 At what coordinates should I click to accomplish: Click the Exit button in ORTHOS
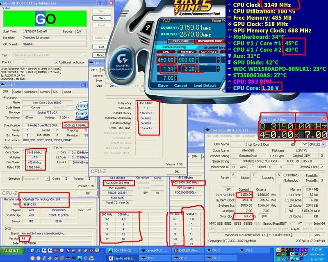point(101,47)
